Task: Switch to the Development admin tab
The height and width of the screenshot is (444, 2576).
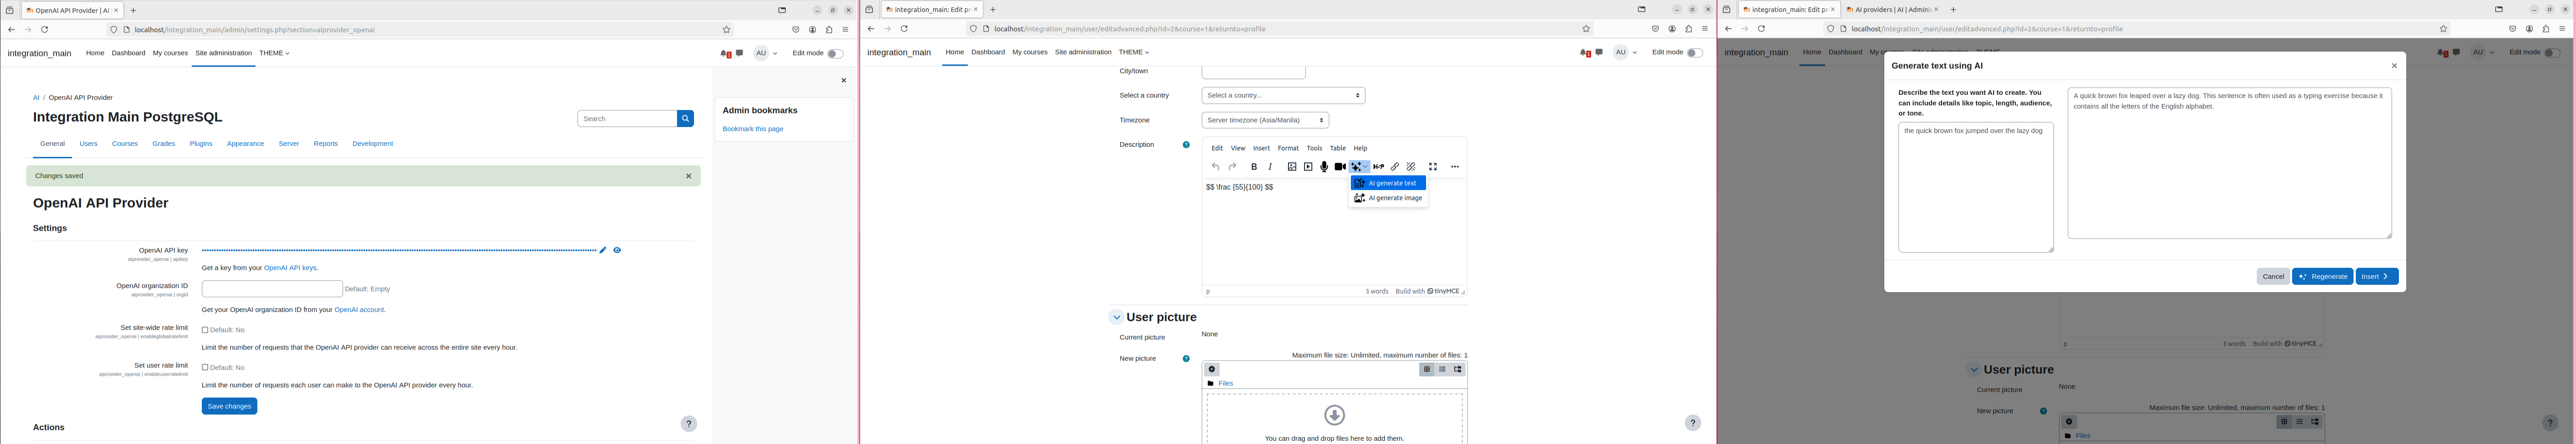Action: [372, 144]
